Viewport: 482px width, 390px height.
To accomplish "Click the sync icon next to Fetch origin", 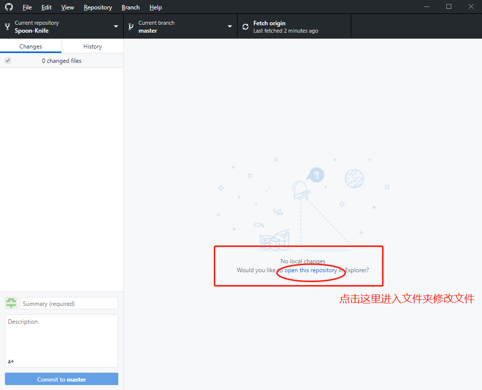I will pyautogui.click(x=245, y=26).
